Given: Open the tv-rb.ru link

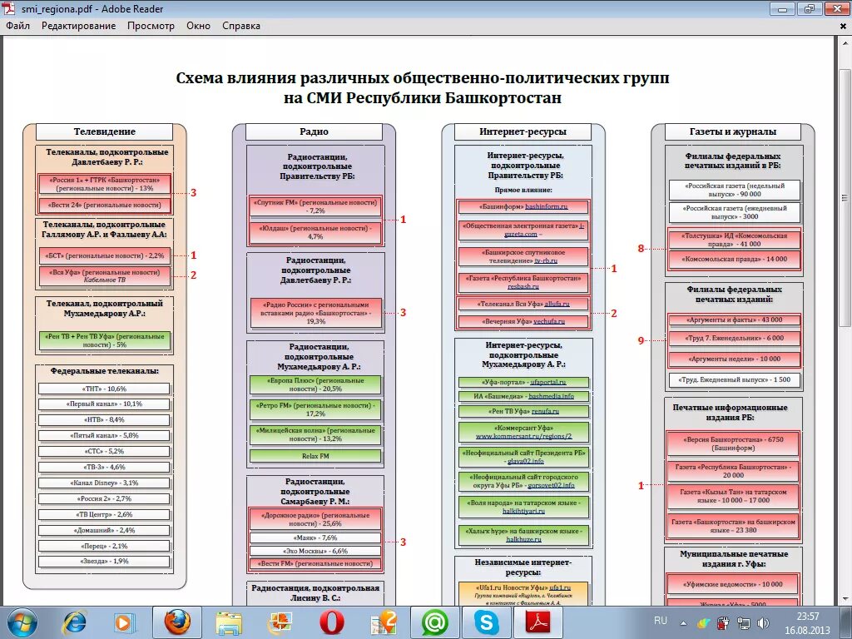Looking at the screenshot, I should pyautogui.click(x=546, y=260).
